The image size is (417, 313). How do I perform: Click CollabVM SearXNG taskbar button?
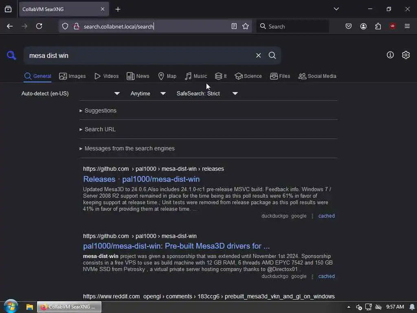click(69, 307)
